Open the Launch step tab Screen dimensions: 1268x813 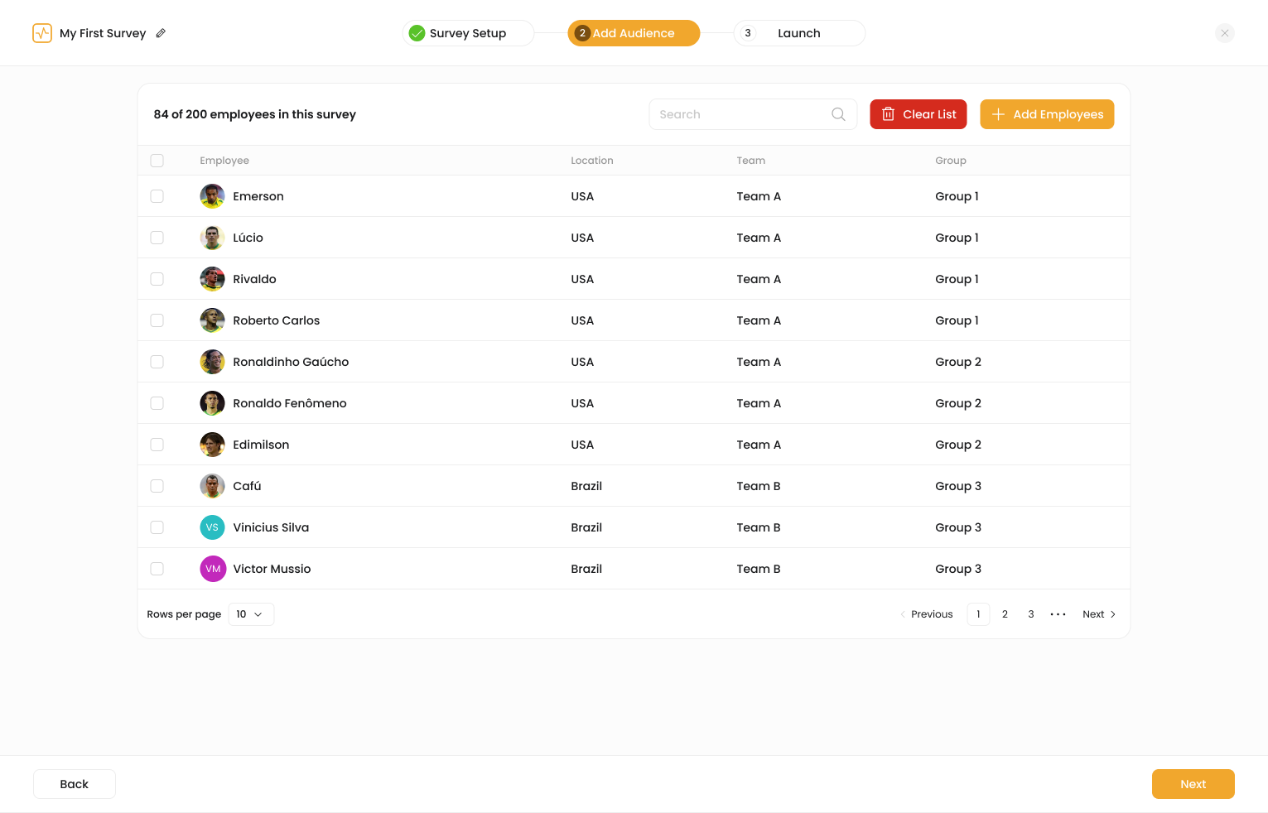(799, 33)
